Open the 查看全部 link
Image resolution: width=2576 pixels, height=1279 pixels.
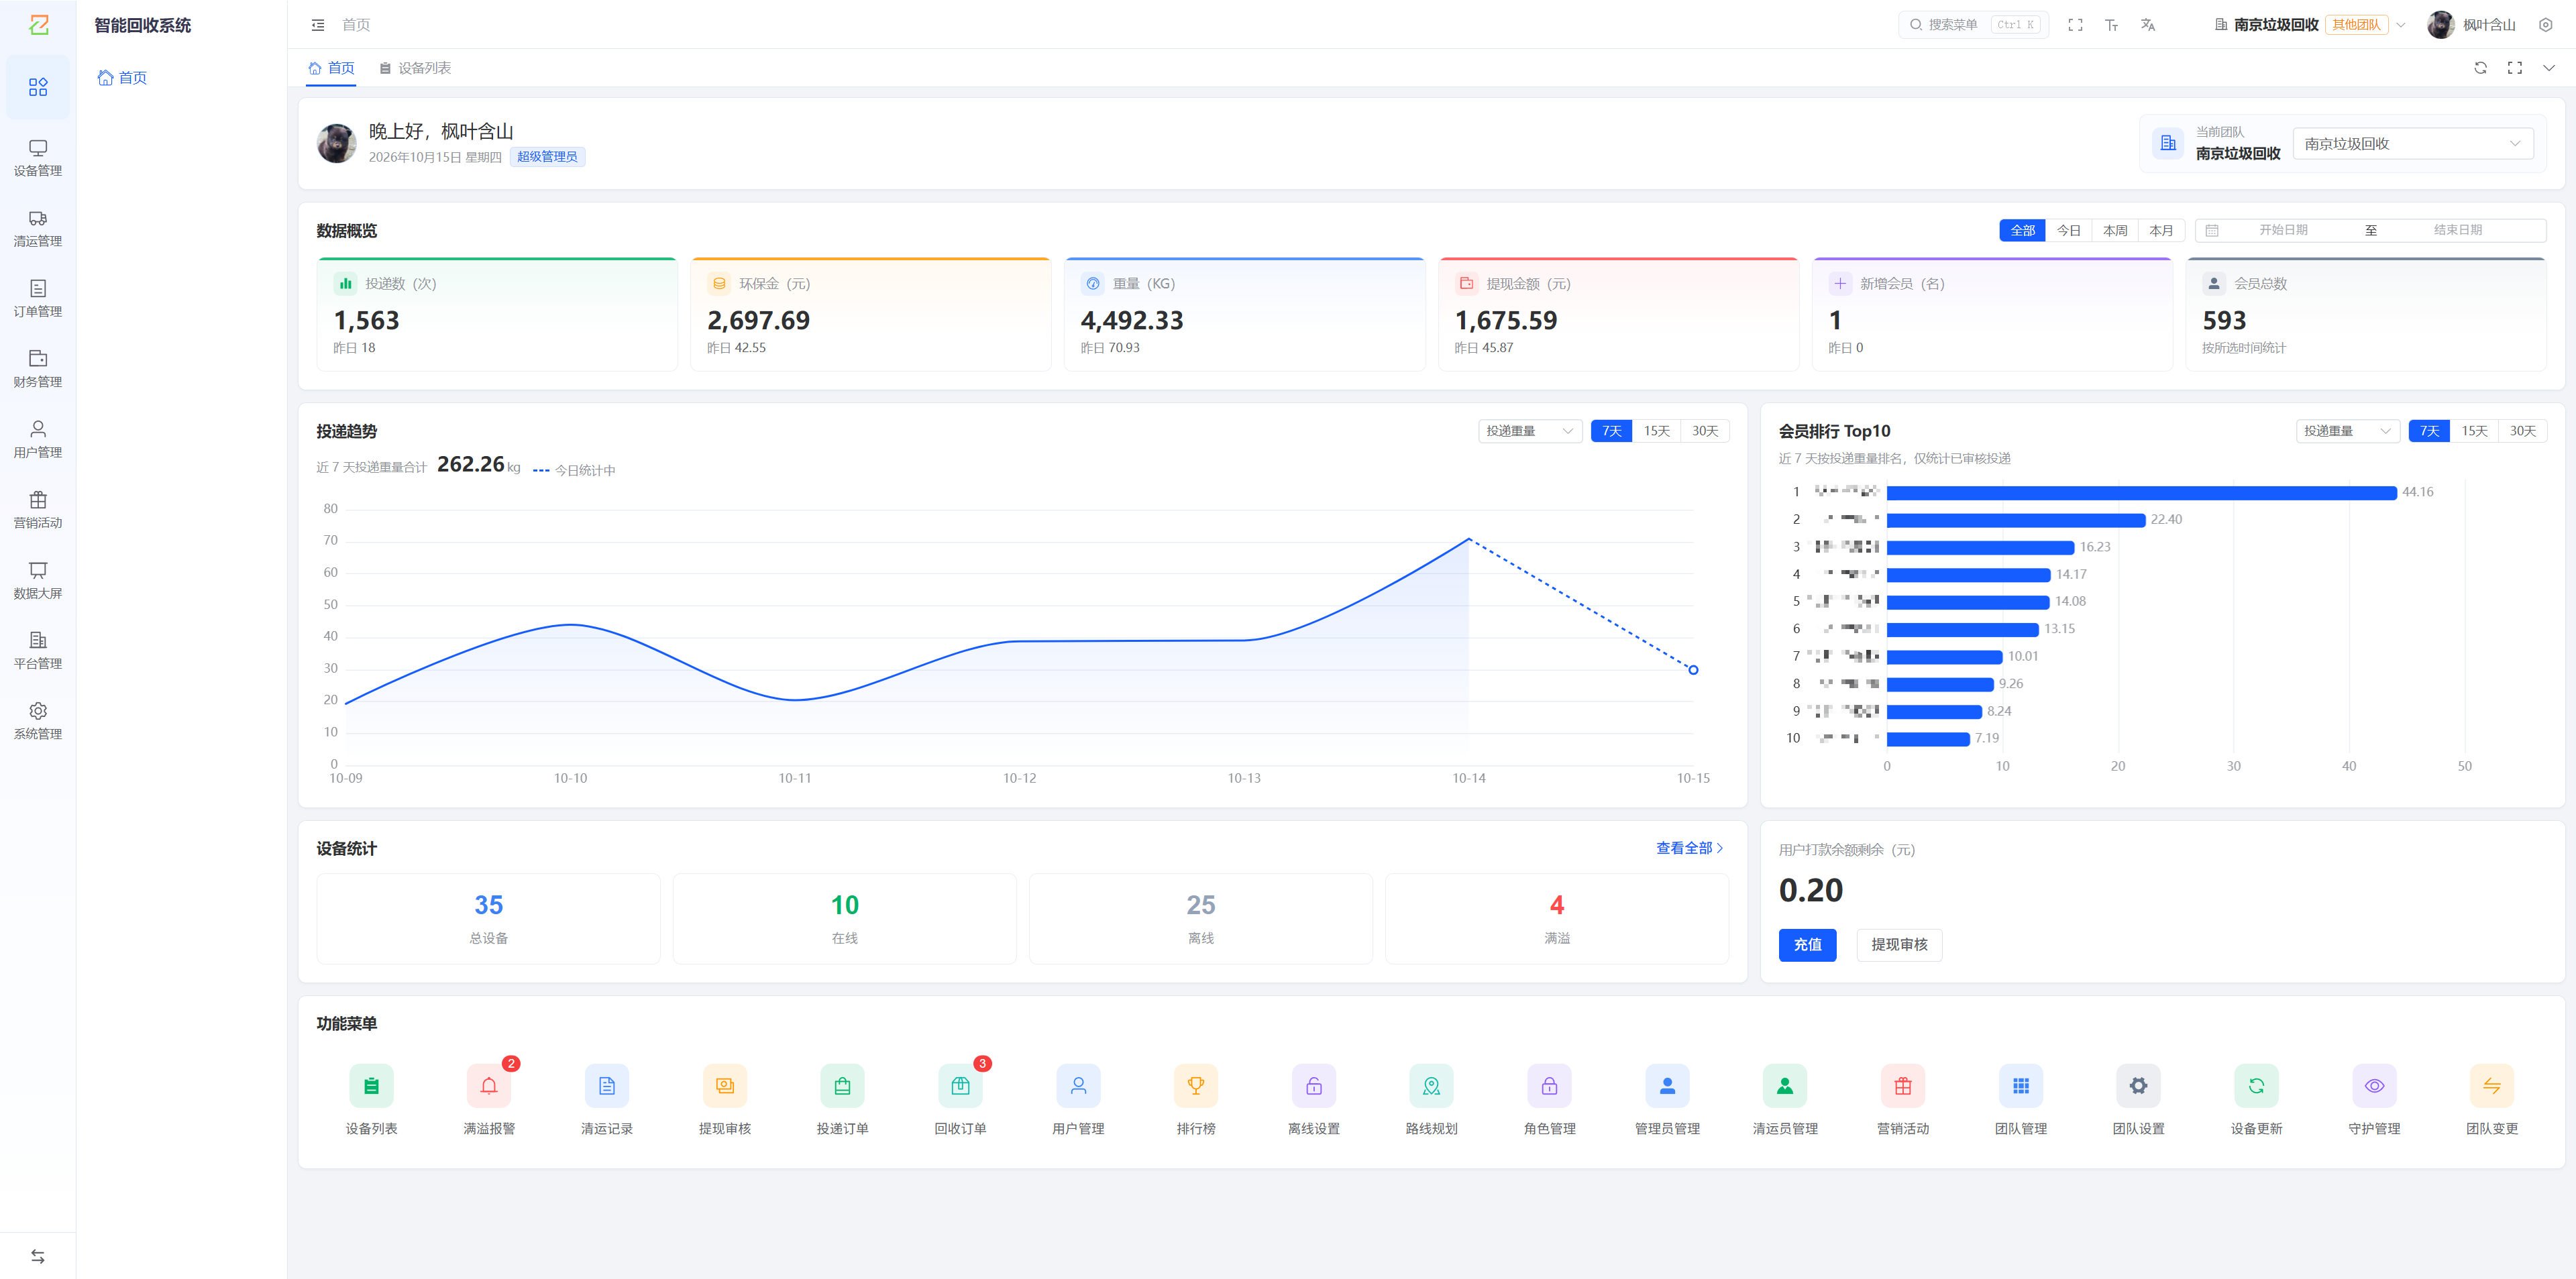tap(1689, 848)
